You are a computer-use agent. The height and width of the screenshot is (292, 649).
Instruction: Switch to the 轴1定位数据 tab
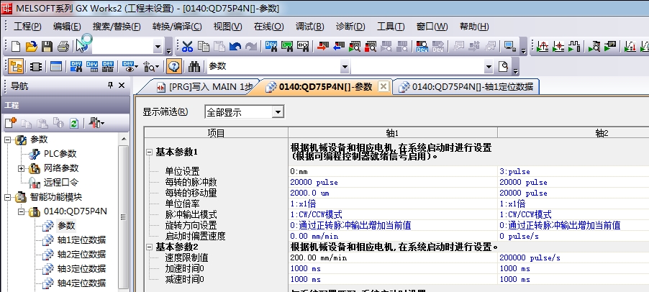466,86
